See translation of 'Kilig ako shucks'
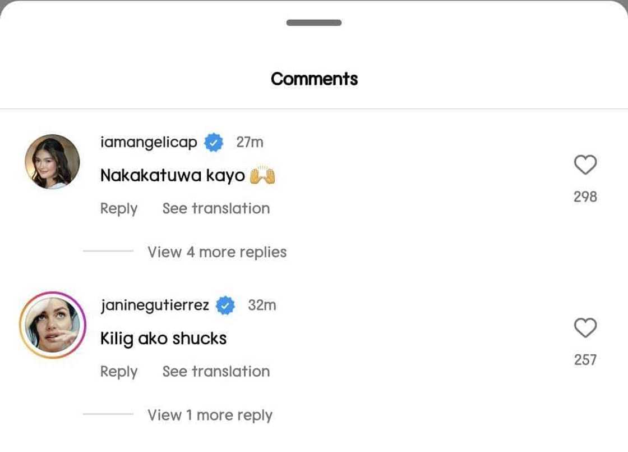 pos(215,371)
